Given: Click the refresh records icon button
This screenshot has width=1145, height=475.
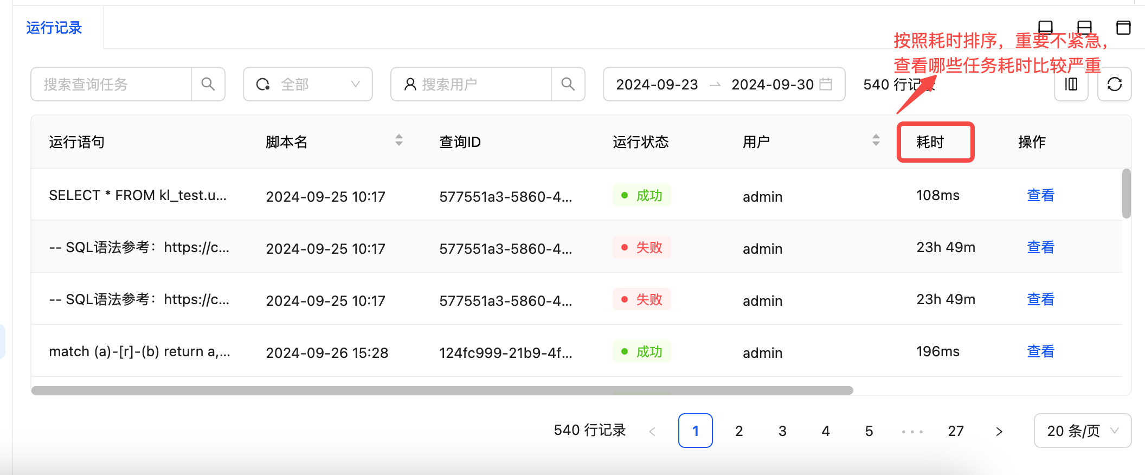Looking at the screenshot, I should (1115, 84).
